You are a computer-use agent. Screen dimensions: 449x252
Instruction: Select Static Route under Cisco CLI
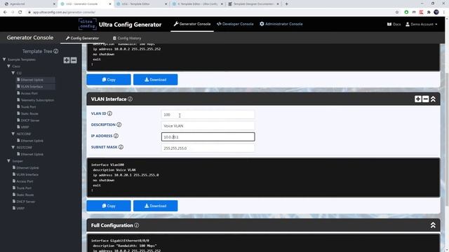[x=29, y=113]
